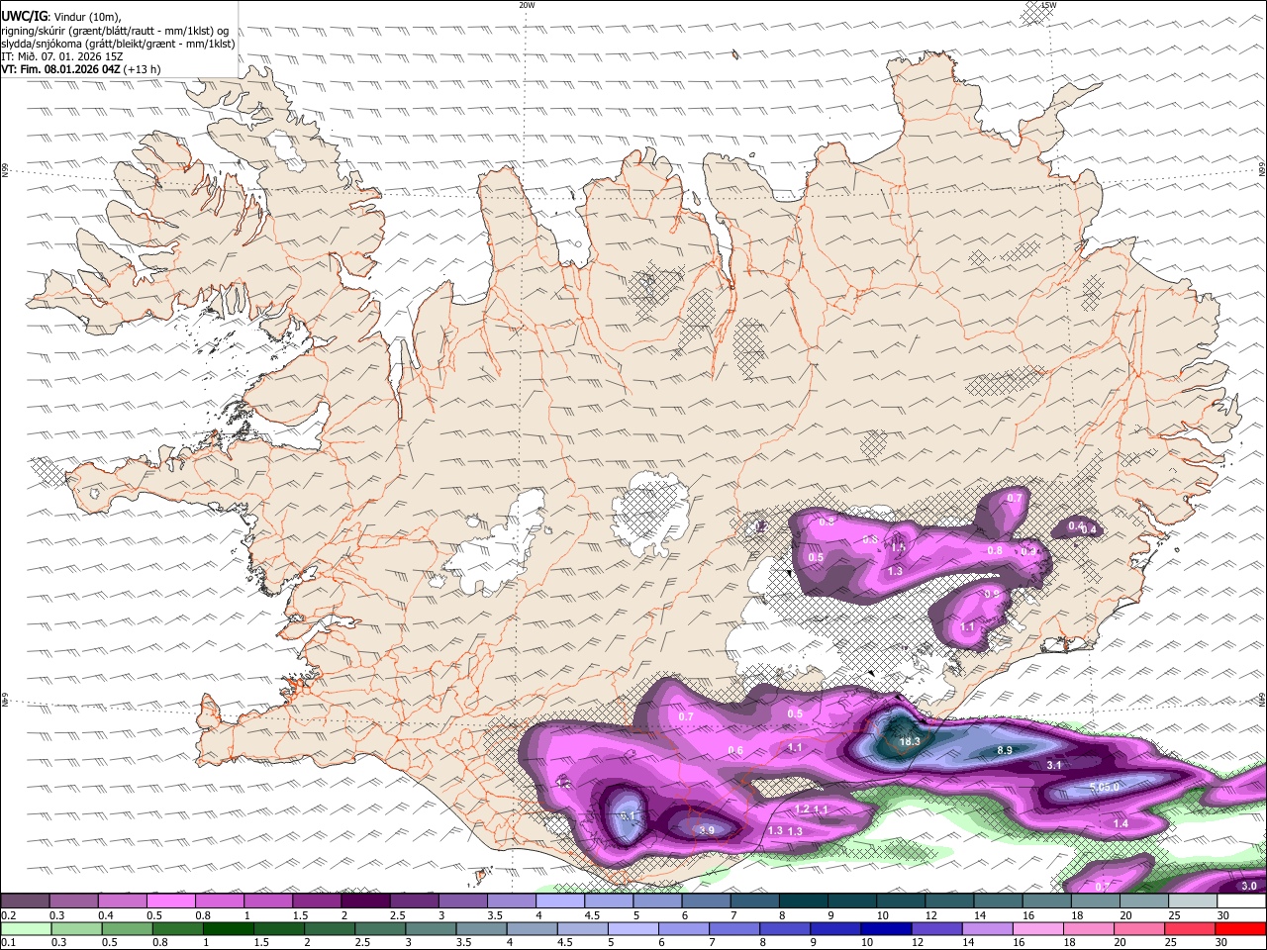The height and width of the screenshot is (950, 1267).
Task: Click the 0.1 label on the rain scale
Action: click(8, 943)
